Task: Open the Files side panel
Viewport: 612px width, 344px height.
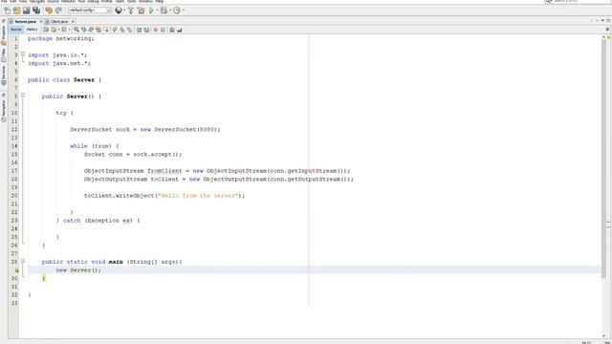Action: click(x=4, y=55)
